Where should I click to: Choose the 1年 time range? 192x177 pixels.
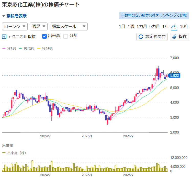pyautogui.click(x=165, y=26)
